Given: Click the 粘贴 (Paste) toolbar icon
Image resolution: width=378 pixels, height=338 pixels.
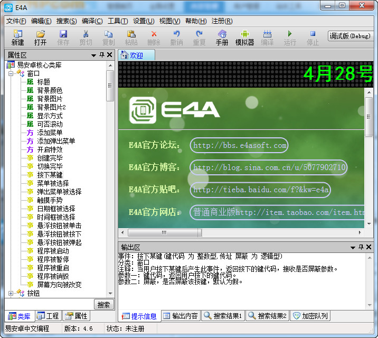Looking at the screenshot, I should (131, 34).
